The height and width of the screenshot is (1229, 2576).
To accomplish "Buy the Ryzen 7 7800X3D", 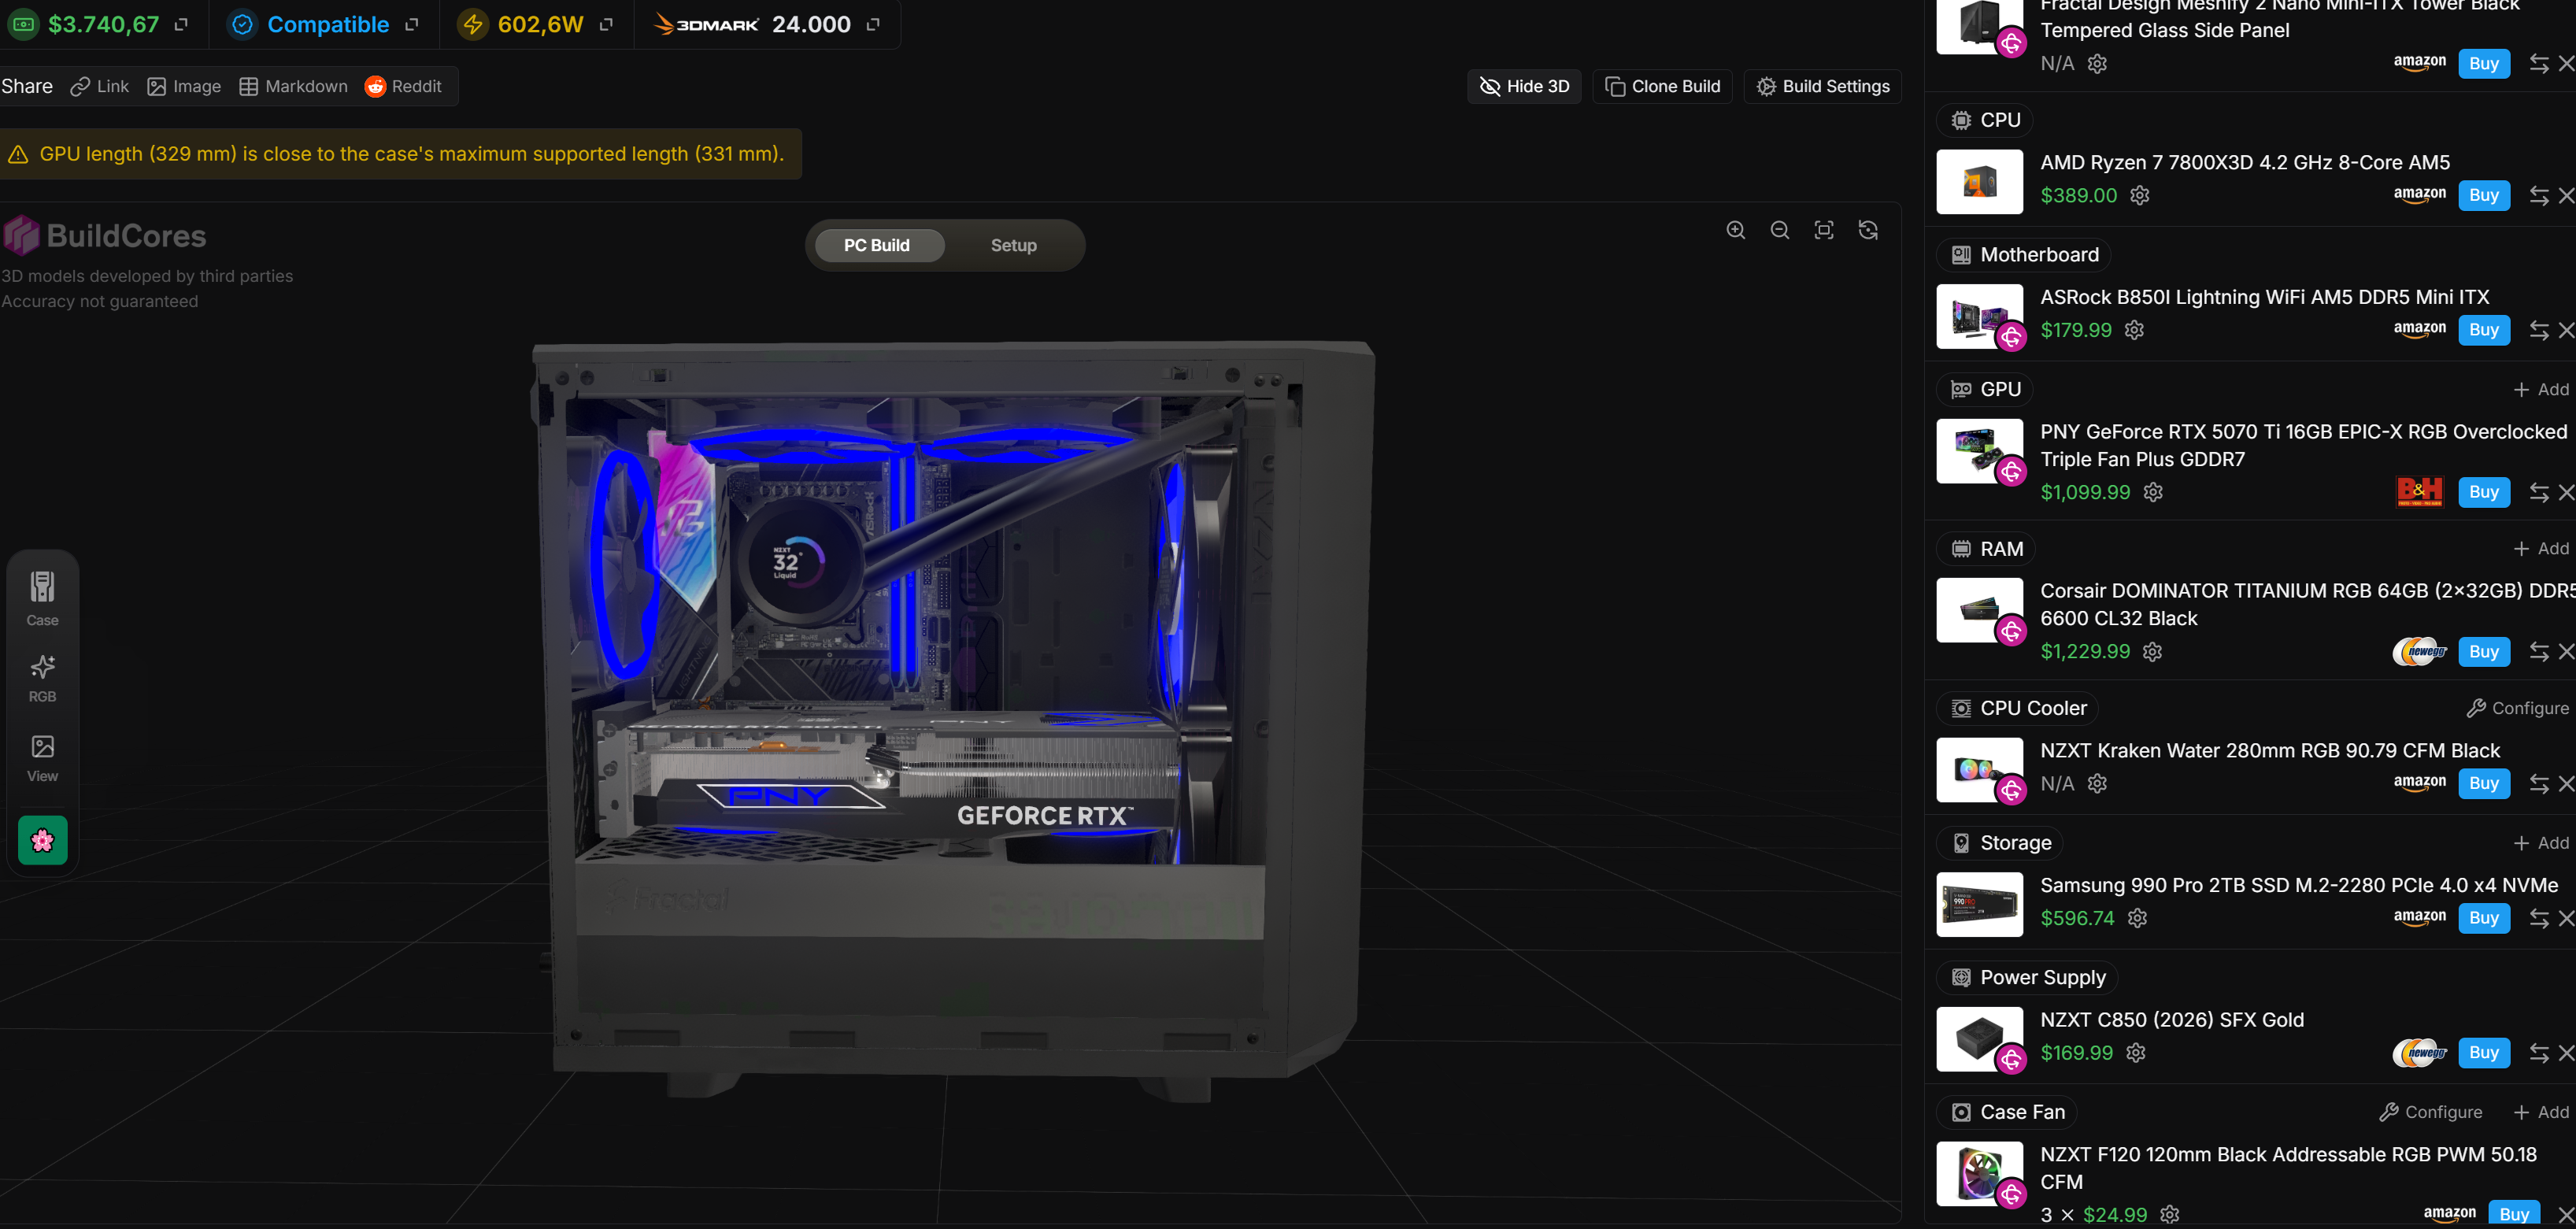I will [x=2484, y=195].
